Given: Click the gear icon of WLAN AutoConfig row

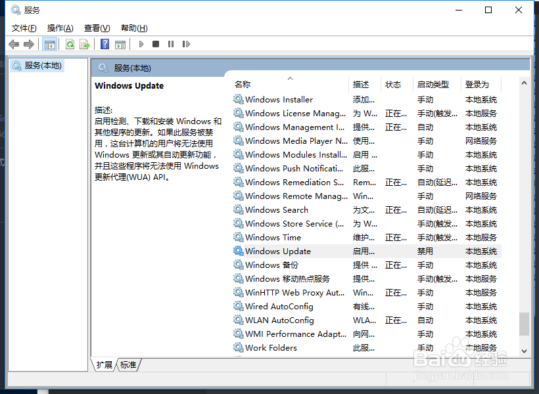Looking at the screenshot, I should pyautogui.click(x=238, y=320).
